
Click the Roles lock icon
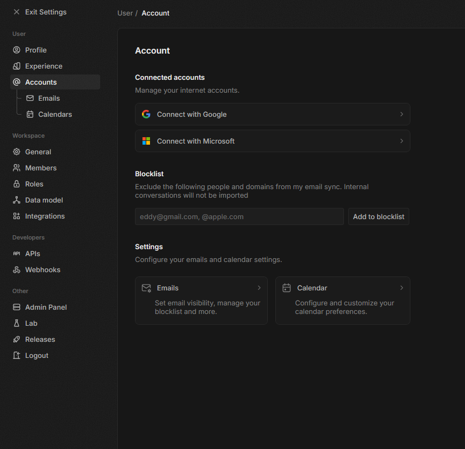pyautogui.click(x=17, y=184)
